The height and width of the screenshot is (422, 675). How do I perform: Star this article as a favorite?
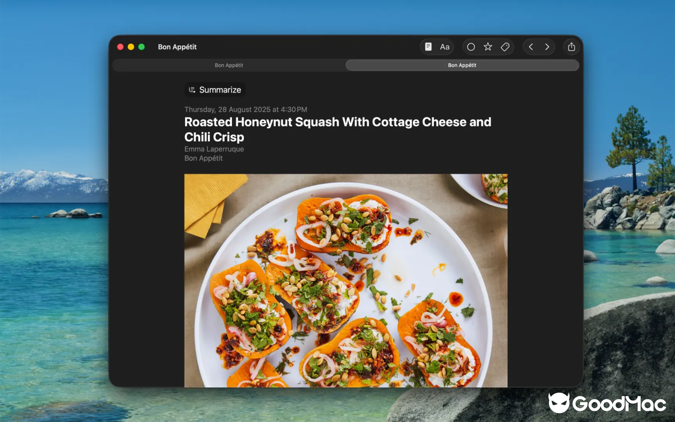488,47
